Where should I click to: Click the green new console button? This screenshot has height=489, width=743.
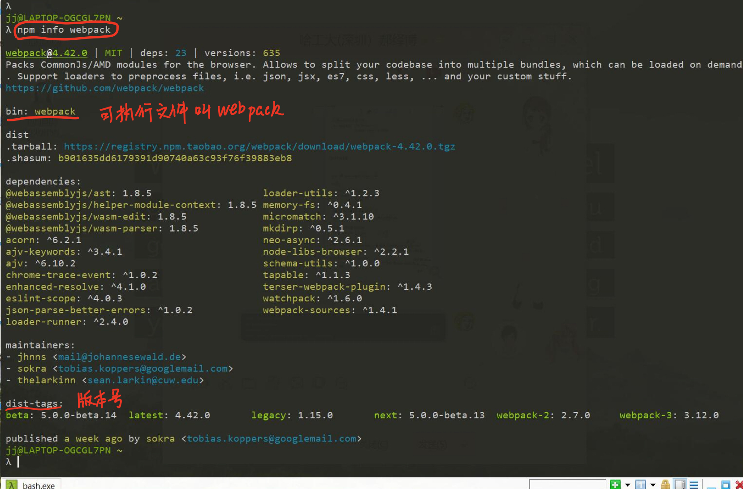[x=615, y=485]
